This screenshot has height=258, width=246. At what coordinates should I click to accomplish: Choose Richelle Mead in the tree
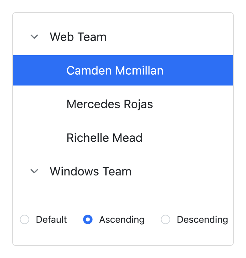click(104, 137)
